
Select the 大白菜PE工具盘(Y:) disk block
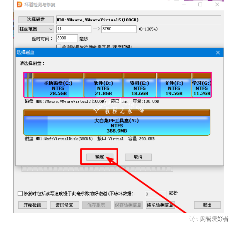click(117, 123)
